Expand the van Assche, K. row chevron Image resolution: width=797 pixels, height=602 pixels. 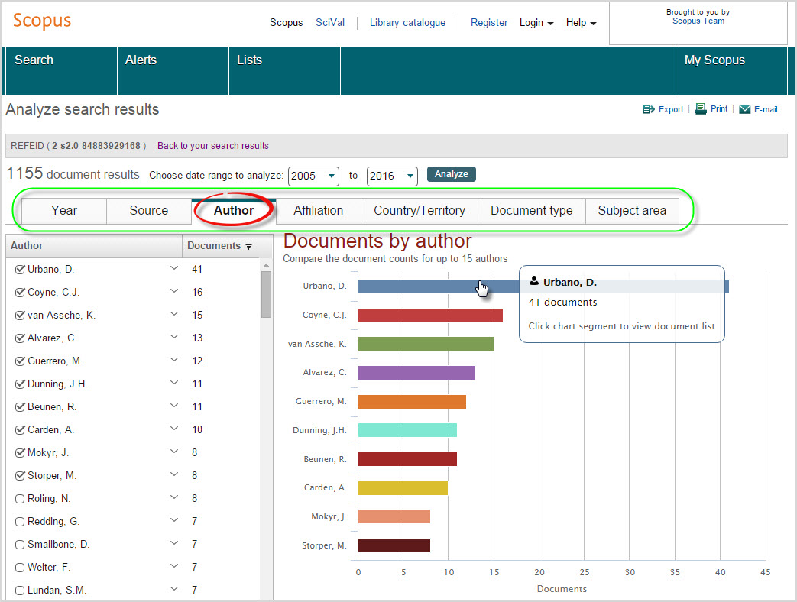173,313
